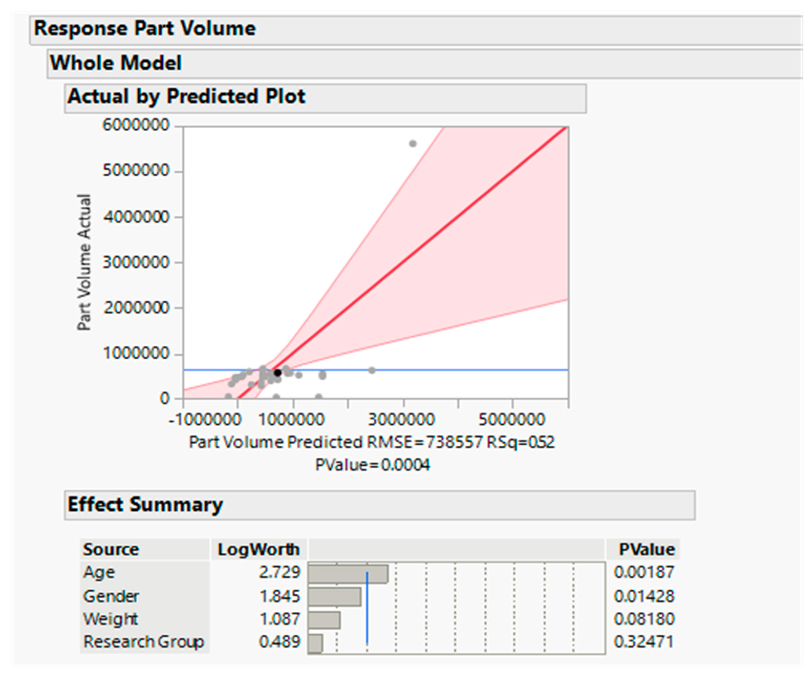The image size is (812, 679).
Task: Click the outlier point near the plot top
Action: [413, 144]
